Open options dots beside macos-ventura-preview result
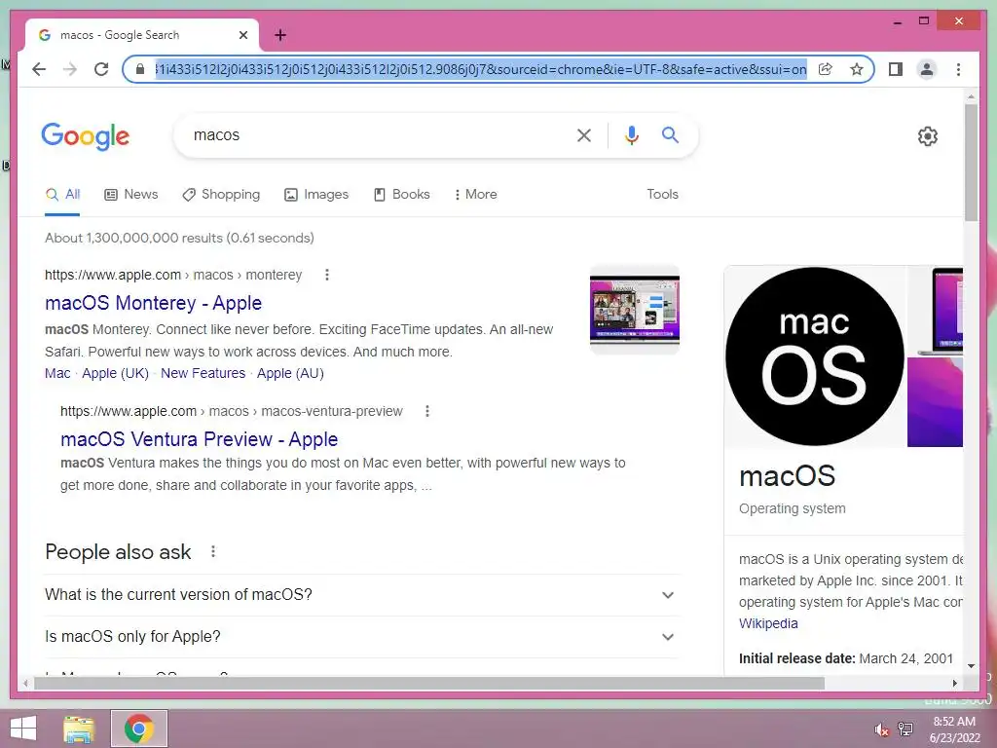Viewport: 997px width, 748px height. click(x=427, y=412)
